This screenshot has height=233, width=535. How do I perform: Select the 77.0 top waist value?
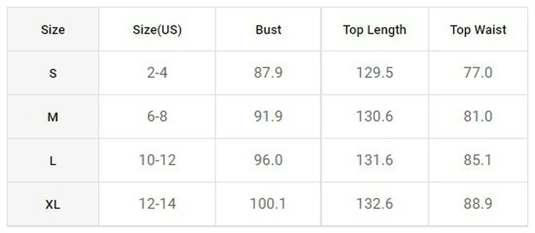(x=478, y=72)
